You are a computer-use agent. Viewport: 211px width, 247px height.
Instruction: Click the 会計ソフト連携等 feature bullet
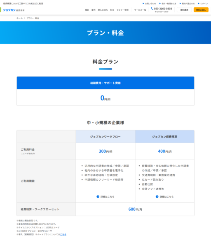pos(153,189)
